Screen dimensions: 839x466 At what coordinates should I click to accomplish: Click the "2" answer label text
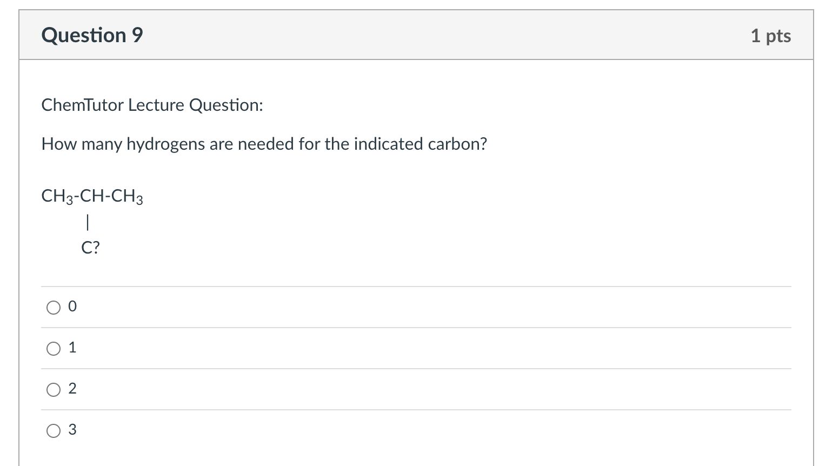[72, 389]
